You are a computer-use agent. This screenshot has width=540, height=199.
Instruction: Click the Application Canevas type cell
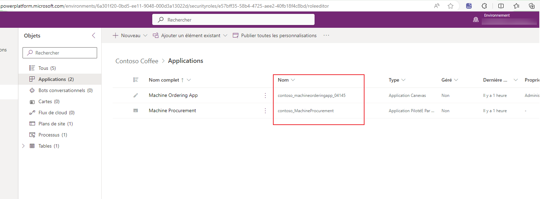click(407, 96)
